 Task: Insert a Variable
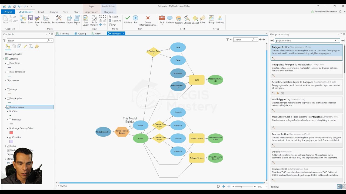click(170, 19)
